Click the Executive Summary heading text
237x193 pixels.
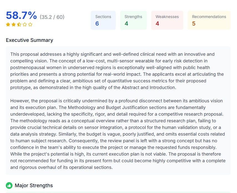(29, 40)
